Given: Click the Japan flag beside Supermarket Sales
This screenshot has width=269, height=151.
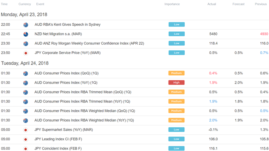Looking at the screenshot, I should (26, 130).
